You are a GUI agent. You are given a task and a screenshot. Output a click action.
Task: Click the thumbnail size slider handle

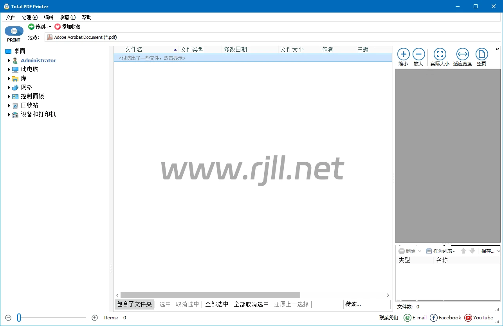click(x=19, y=318)
